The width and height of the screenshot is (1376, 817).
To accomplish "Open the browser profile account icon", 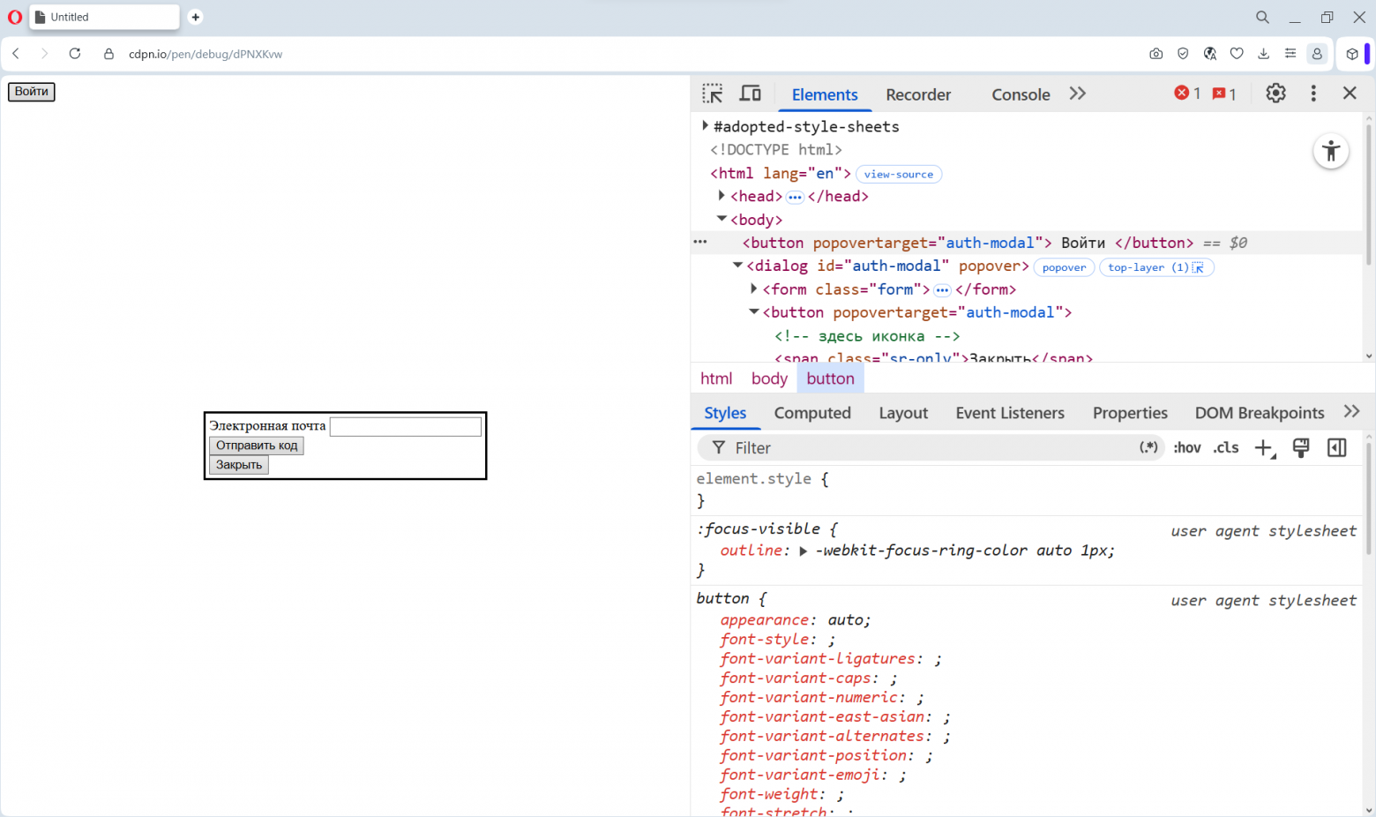I will coord(1317,54).
